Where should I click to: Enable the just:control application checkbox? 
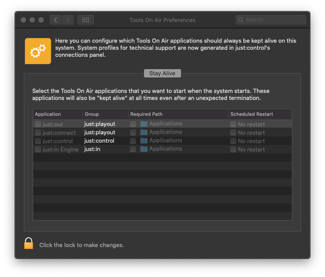pyautogui.click(x=38, y=141)
